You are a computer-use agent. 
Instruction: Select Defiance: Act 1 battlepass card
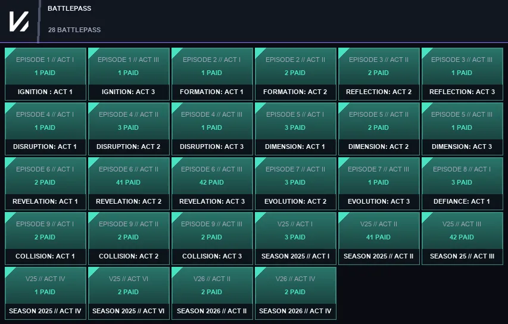(462, 183)
